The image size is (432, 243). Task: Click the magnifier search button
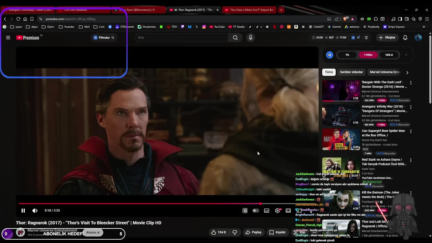235,37
